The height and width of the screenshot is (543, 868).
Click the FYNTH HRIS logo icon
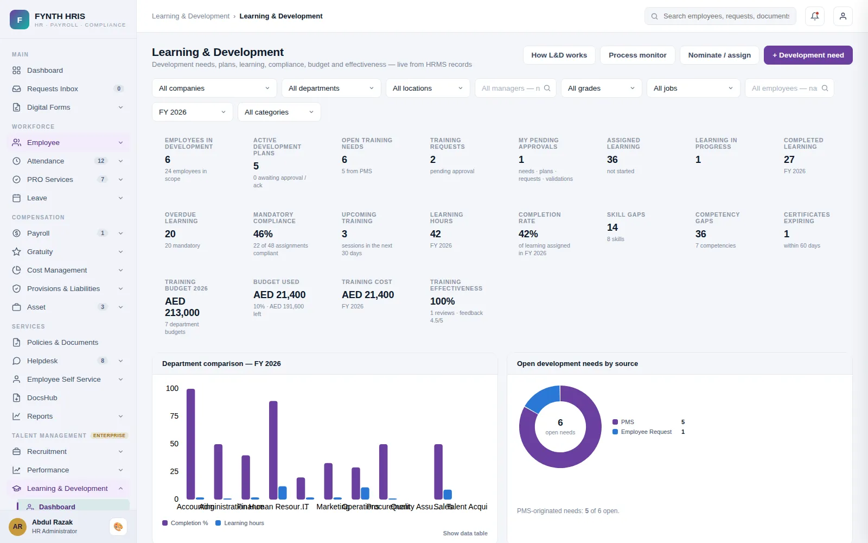[20, 20]
